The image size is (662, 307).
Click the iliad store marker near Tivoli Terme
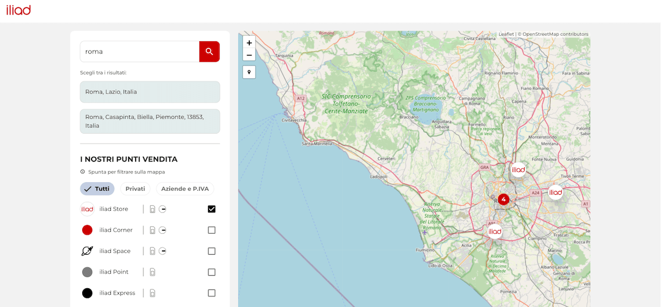pyautogui.click(x=556, y=192)
